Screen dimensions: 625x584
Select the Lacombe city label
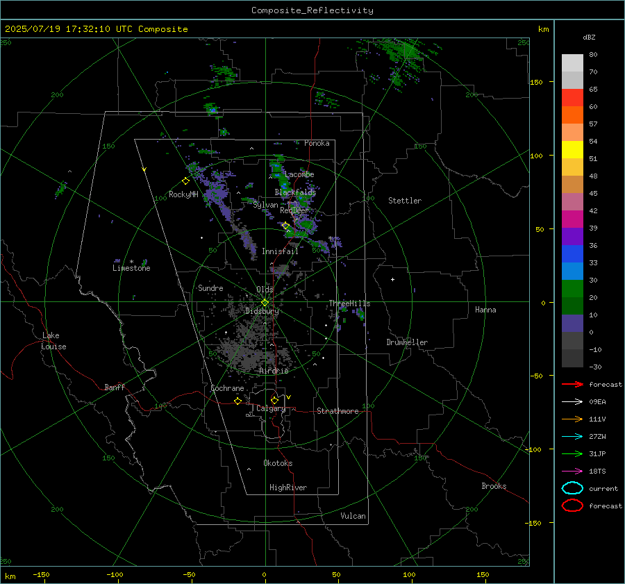pyautogui.click(x=299, y=174)
